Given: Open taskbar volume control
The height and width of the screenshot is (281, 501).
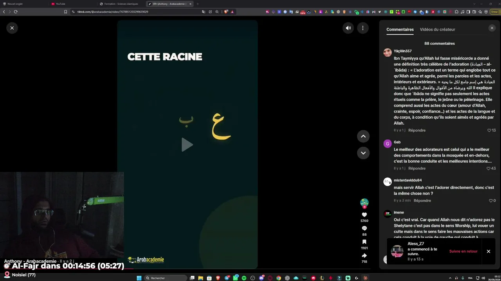Looking at the screenshot, I should point(483,278).
